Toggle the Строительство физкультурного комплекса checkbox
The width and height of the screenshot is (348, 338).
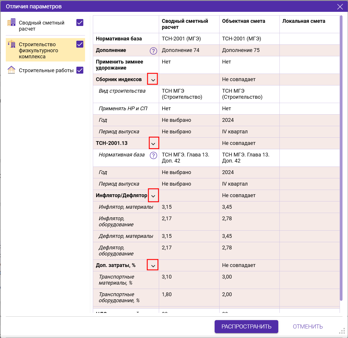80,44
